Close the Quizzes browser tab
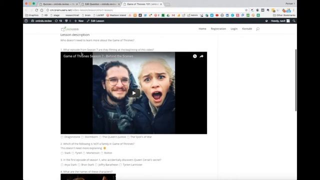 coord(77,4)
